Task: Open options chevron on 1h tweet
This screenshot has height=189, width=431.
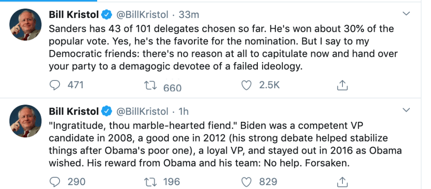Action: pyautogui.click(x=406, y=111)
